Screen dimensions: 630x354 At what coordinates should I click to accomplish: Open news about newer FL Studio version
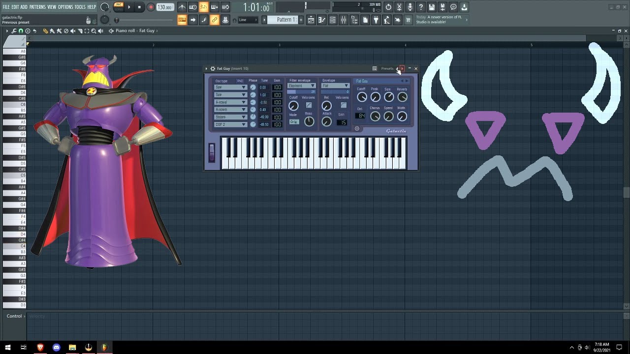coord(442,20)
